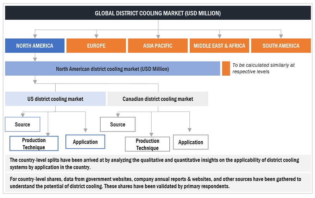Click the 'To be calculated similarly' note
The width and height of the screenshot is (315, 198).
263,69
